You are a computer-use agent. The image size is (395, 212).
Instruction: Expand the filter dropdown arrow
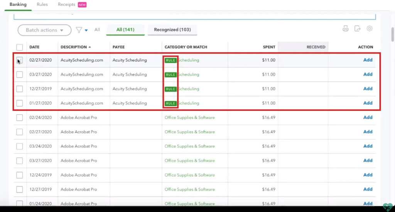point(86,30)
